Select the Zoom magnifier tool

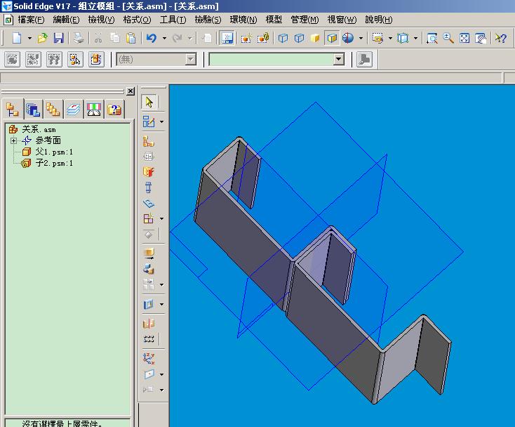pos(448,38)
